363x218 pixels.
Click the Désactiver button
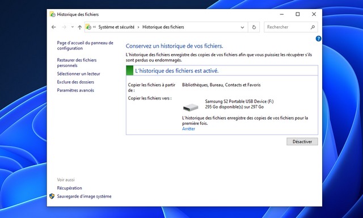[302, 141]
